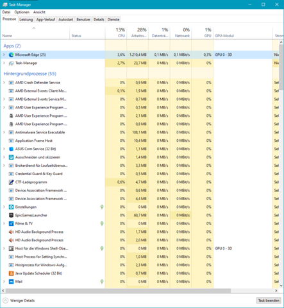Sort by the Status column header
The width and height of the screenshot is (284, 308).
click(87, 33)
